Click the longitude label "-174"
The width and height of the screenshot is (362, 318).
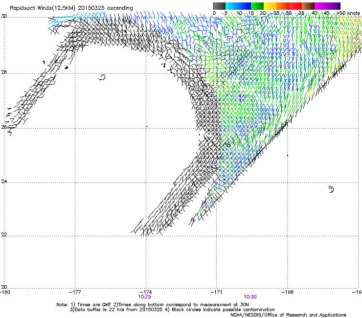(146, 292)
